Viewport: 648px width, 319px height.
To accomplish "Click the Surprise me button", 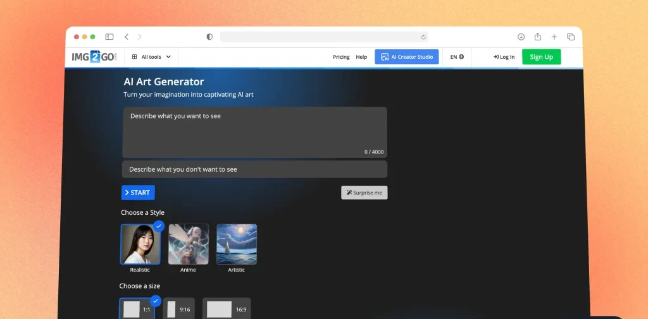I will (364, 193).
